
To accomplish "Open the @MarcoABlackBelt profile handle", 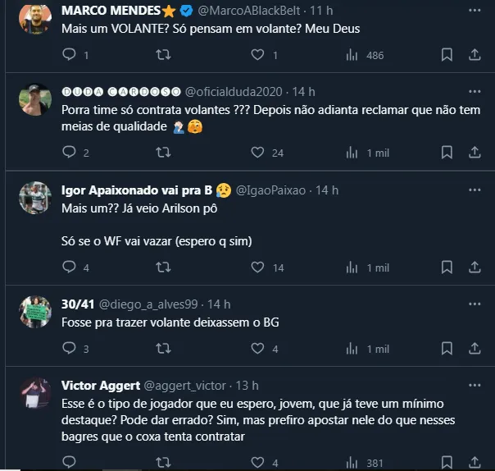I will click(x=247, y=11).
